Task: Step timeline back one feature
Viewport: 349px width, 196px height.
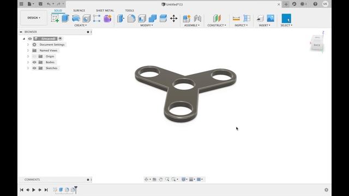Action: [28, 190]
